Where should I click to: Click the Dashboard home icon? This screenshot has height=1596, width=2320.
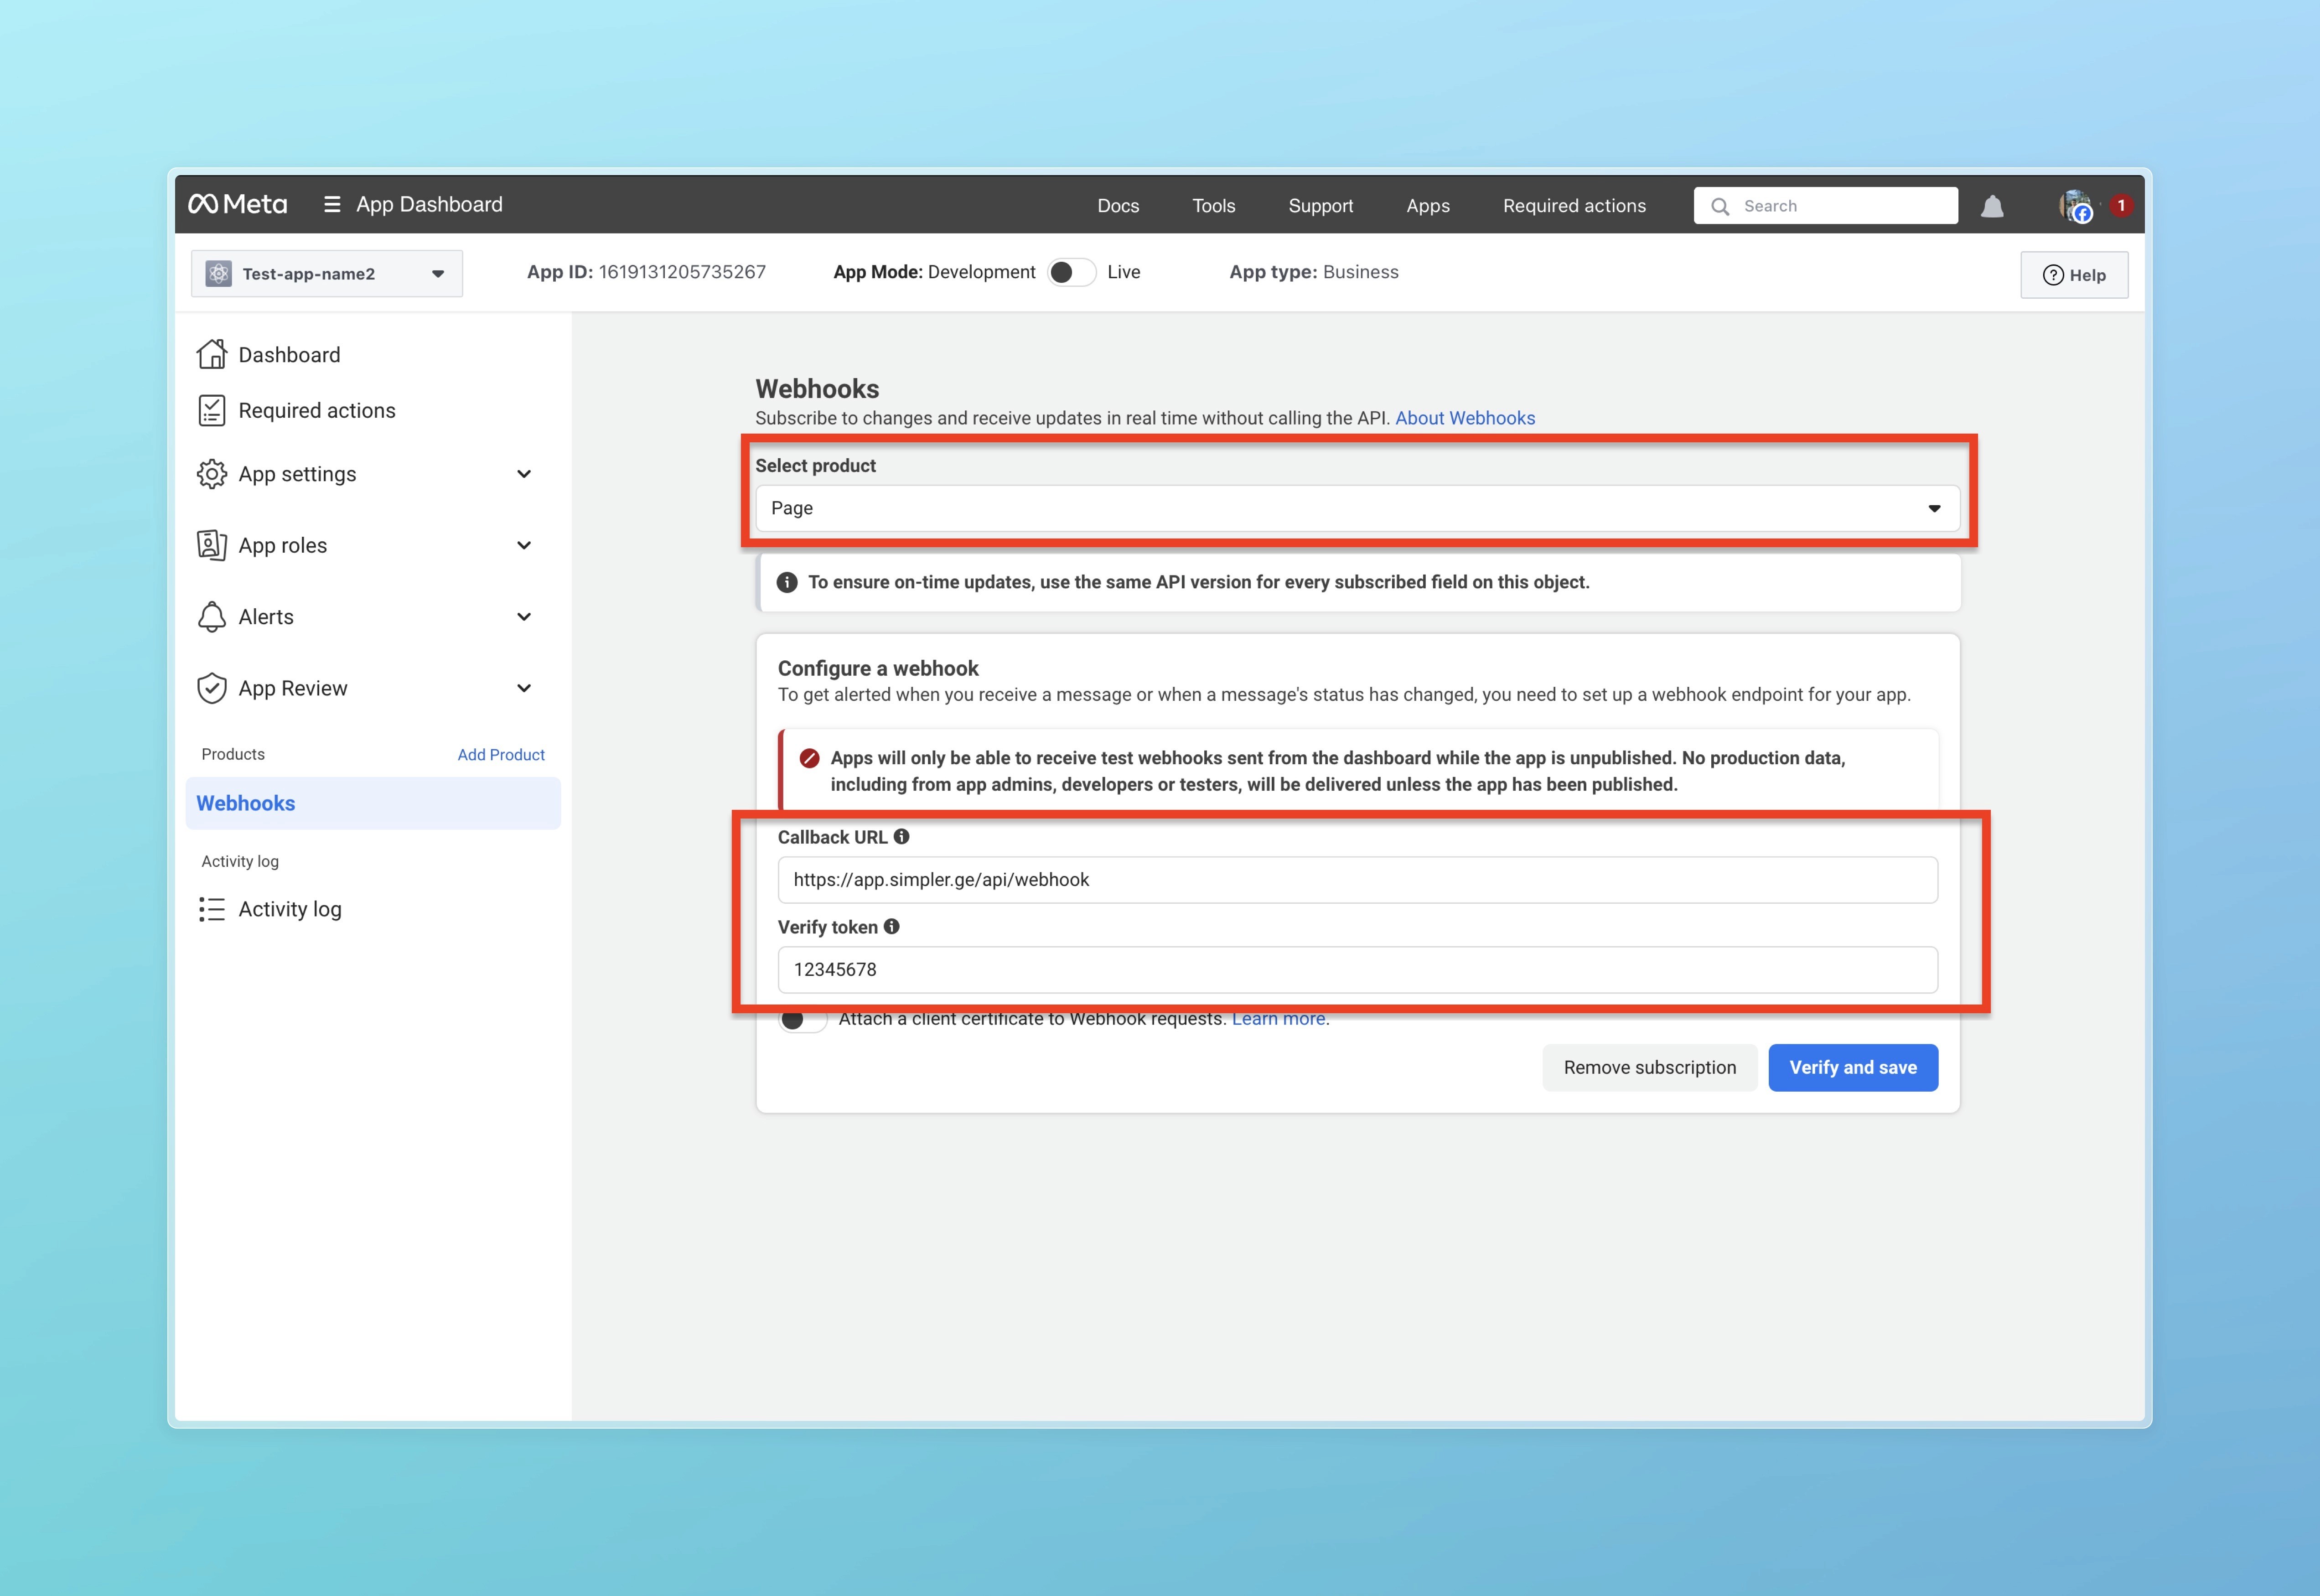point(212,354)
